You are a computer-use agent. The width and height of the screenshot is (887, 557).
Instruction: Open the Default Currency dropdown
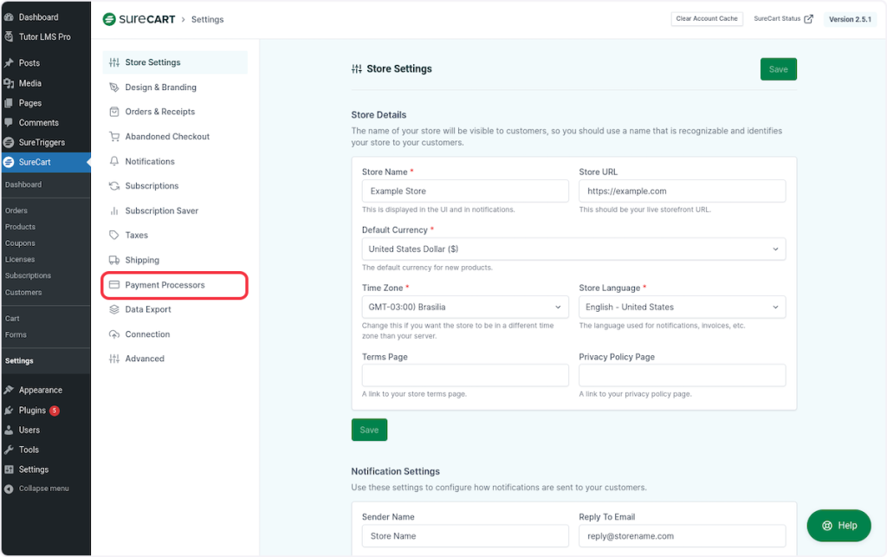click(x=573, y=249)
